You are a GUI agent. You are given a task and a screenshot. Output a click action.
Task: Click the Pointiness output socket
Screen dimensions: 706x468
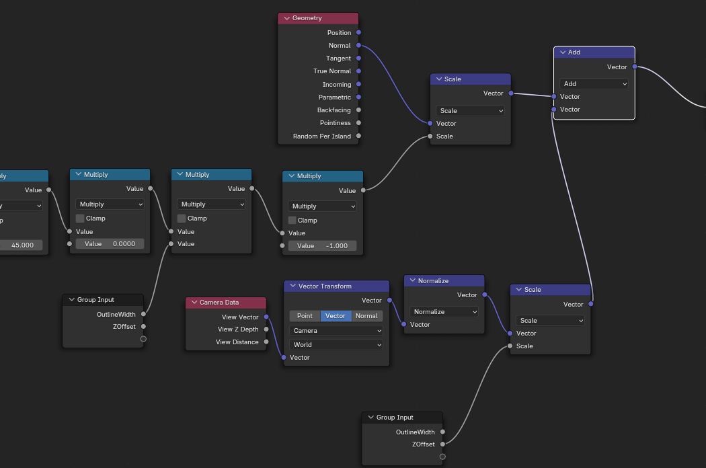click(x=358, y=123)
